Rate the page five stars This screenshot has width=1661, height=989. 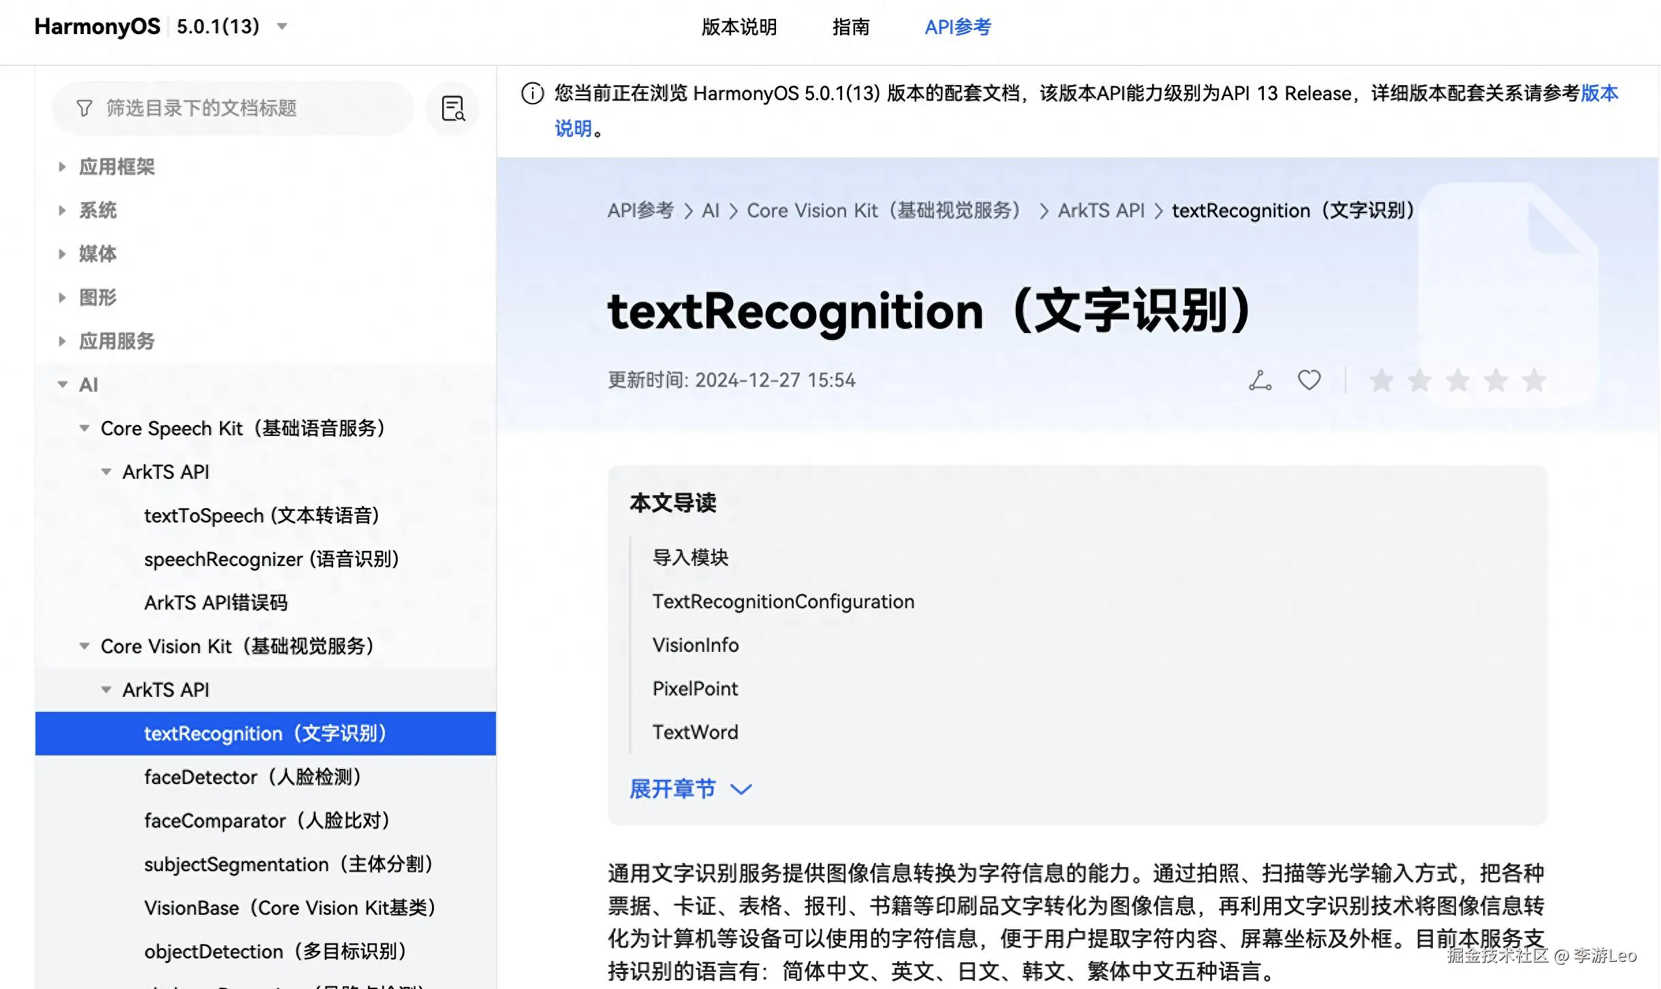[x=1534, y=380]
